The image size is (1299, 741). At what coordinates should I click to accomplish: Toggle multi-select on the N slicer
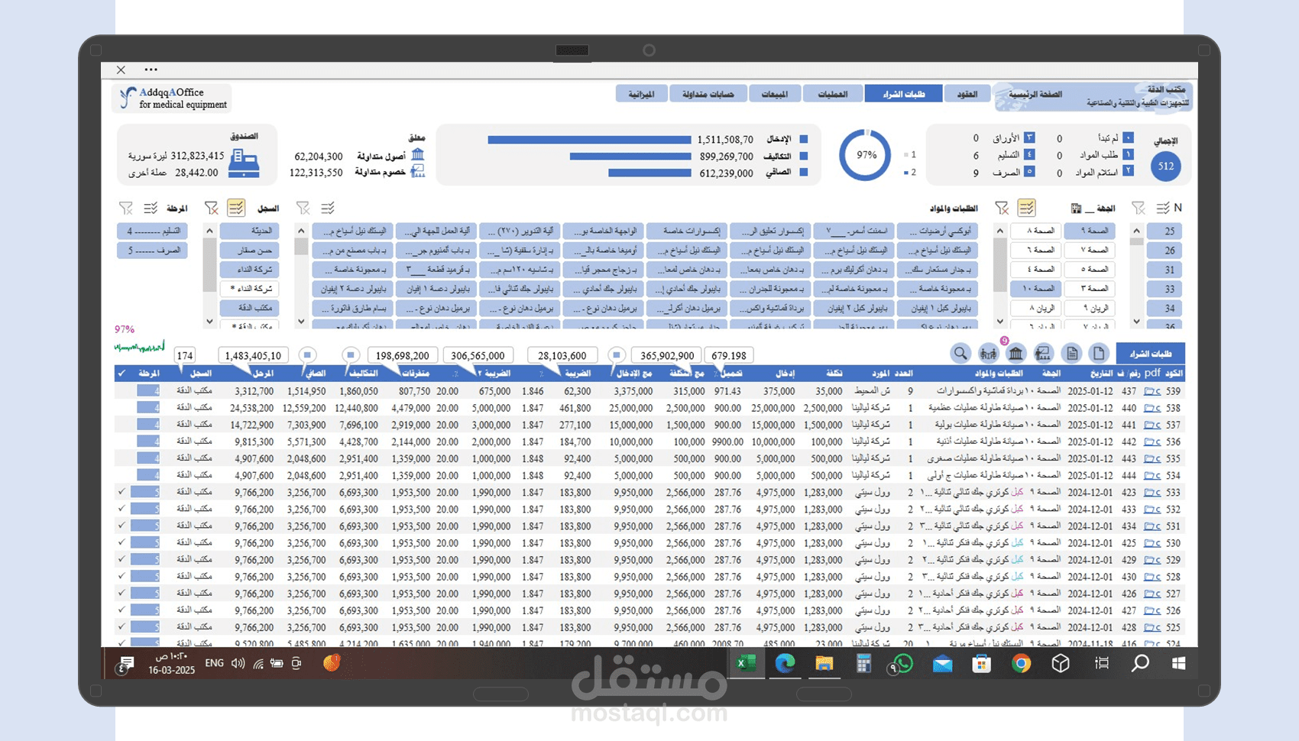[1163, 208]
